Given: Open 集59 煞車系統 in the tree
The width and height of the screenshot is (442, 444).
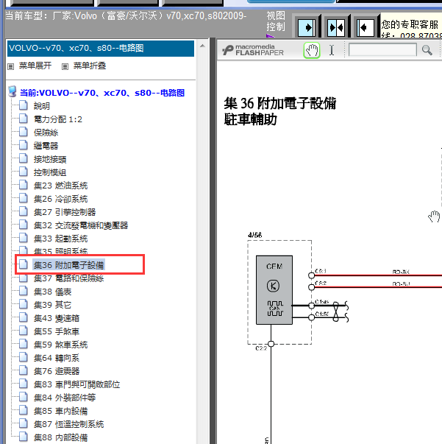Looking at the screenshot, I should point(60,345).
